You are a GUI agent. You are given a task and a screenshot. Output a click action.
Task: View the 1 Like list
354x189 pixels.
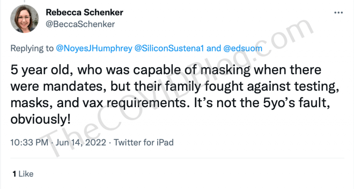[23, 174]
